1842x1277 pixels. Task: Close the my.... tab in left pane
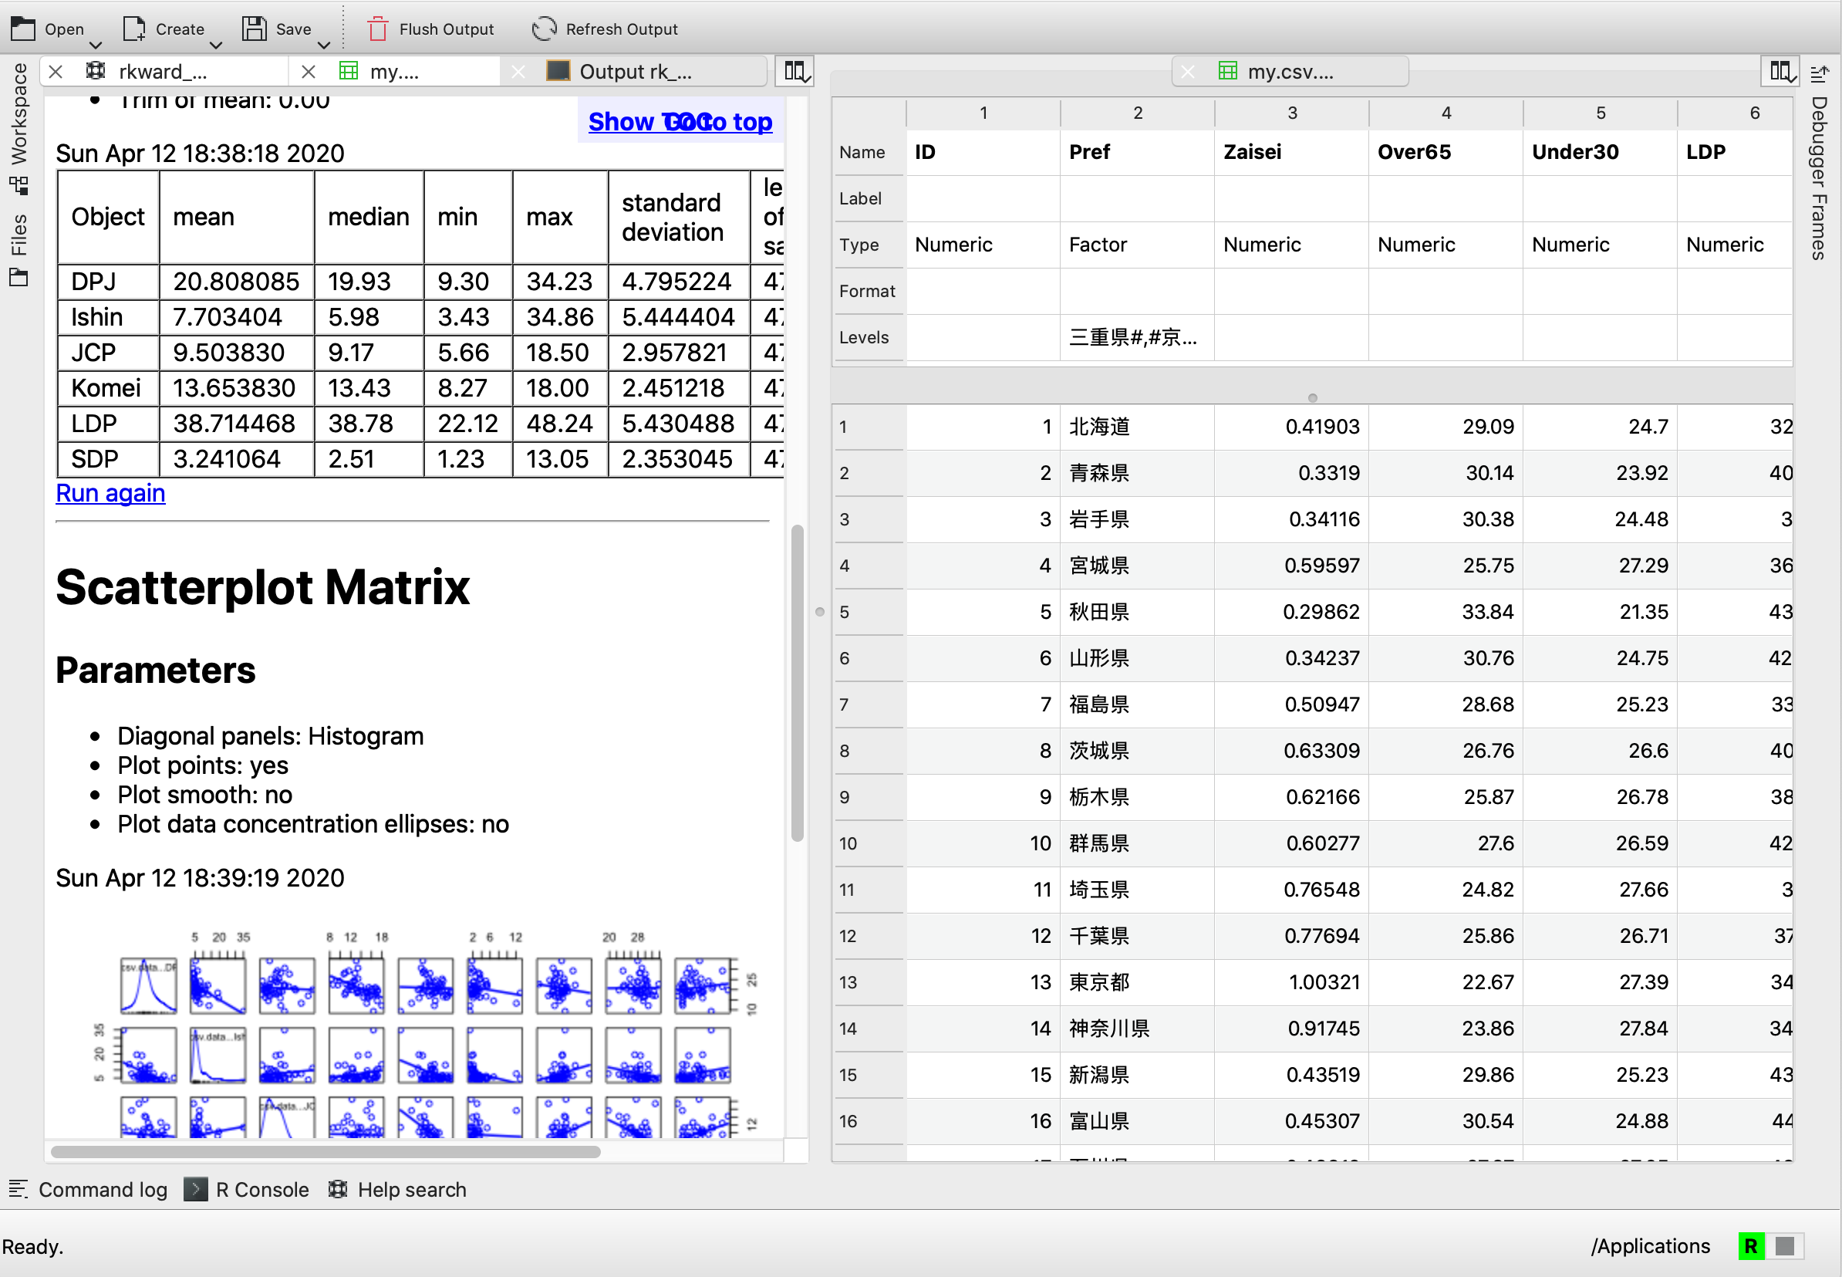tap(308, 71)
